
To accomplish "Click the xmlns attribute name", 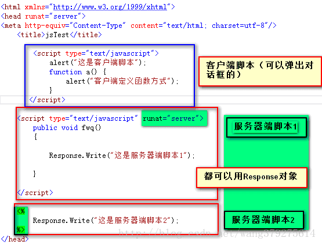I will pyautogui.click(x=35, y=7).
